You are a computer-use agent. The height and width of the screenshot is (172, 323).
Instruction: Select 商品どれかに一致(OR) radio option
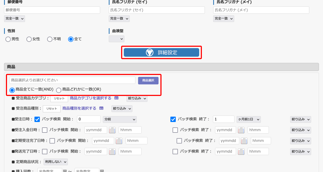pos(59,90)
